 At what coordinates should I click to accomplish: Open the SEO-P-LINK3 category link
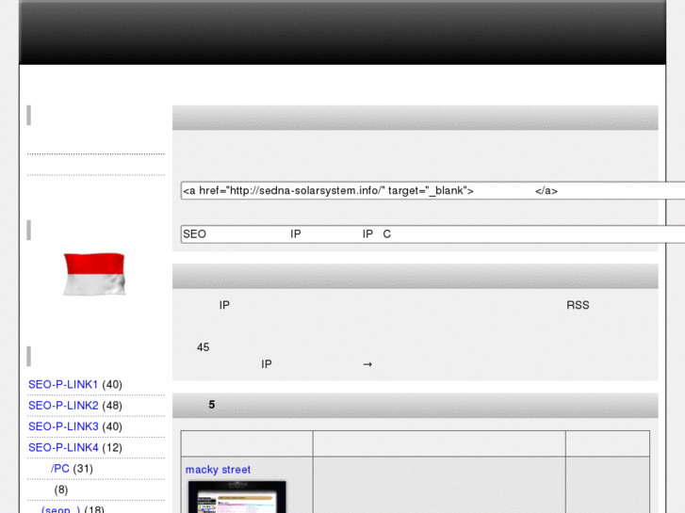tap(63, 426)
